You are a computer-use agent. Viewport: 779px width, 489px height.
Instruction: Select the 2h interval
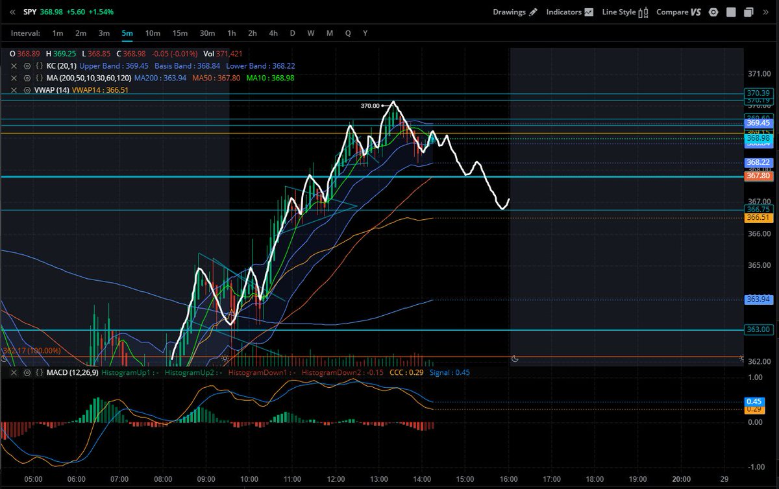[x=253, y=33]
